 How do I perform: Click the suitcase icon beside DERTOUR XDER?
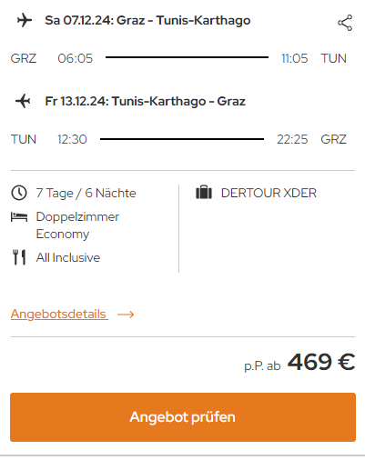[204, 193]
